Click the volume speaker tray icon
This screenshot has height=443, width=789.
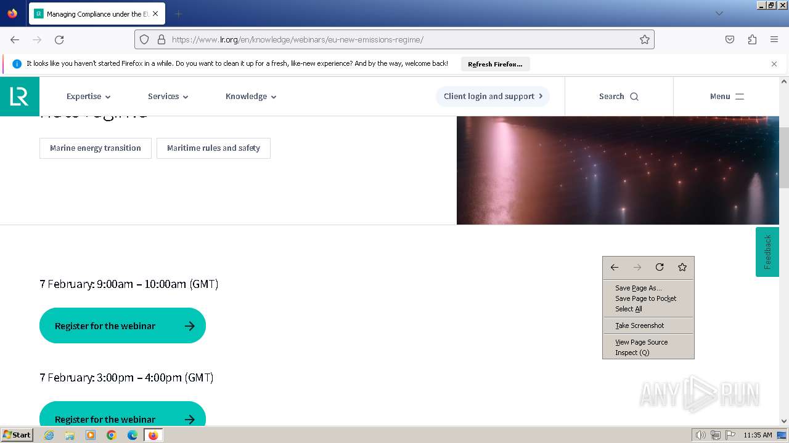(x=700, y=435)
